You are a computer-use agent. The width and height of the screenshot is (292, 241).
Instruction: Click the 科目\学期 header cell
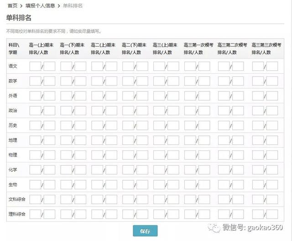coord(14,48)
